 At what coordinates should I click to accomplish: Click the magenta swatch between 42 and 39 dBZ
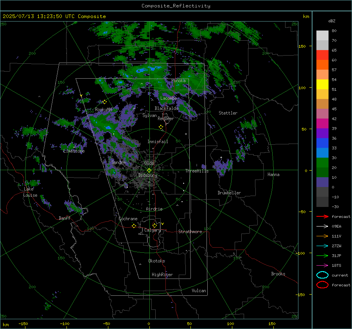[322, 124]
